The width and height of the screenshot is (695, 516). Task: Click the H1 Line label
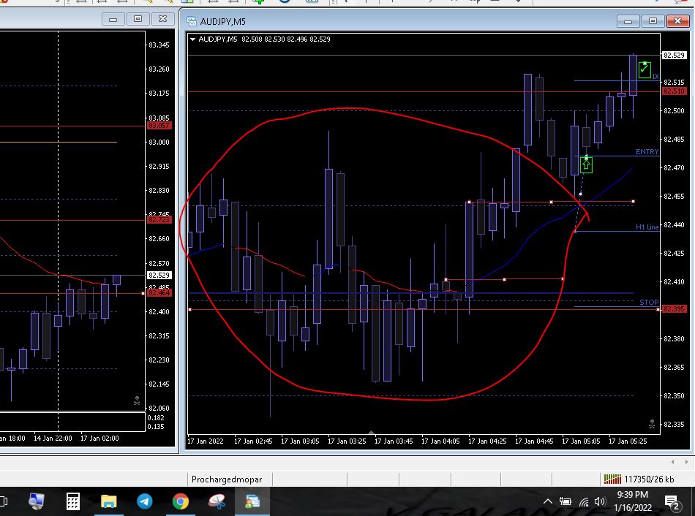coord(647,227)
